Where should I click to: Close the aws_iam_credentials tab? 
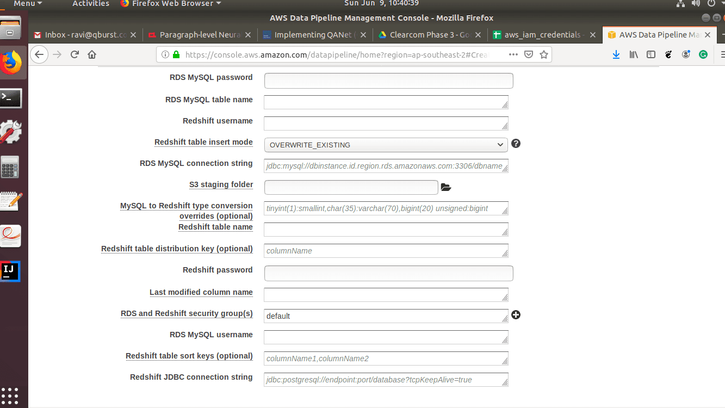[593, 35]
